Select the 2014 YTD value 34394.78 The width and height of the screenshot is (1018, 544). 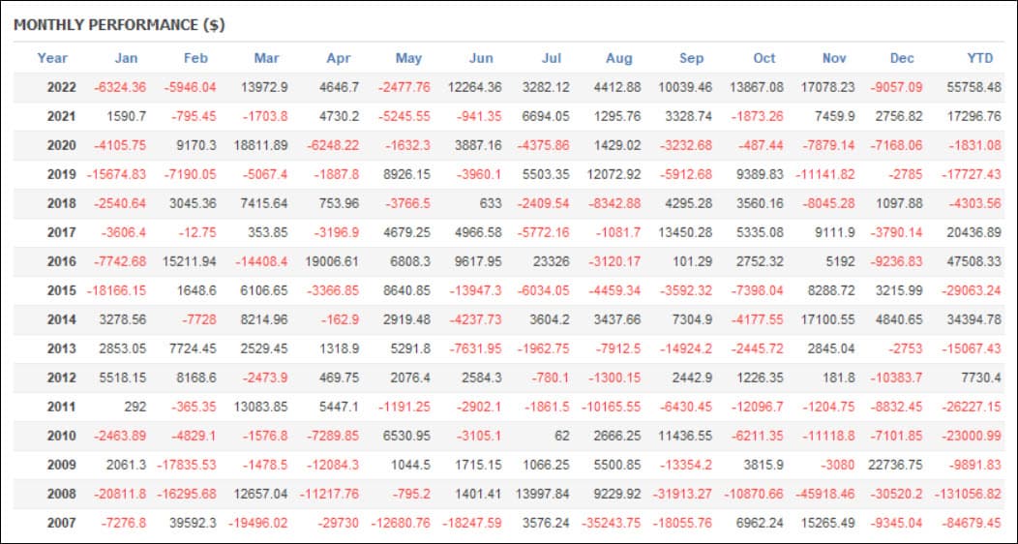[x=973, y=320]
